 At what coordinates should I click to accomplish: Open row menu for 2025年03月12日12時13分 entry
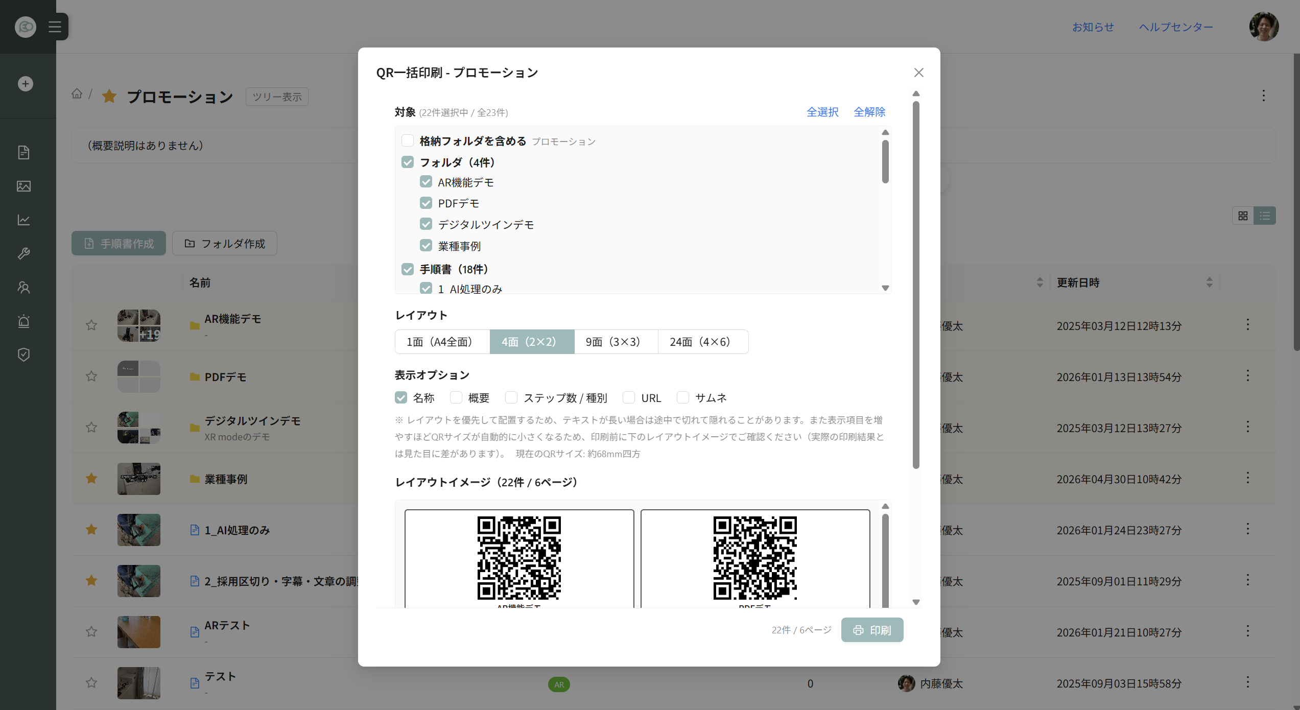point(1248,325)
